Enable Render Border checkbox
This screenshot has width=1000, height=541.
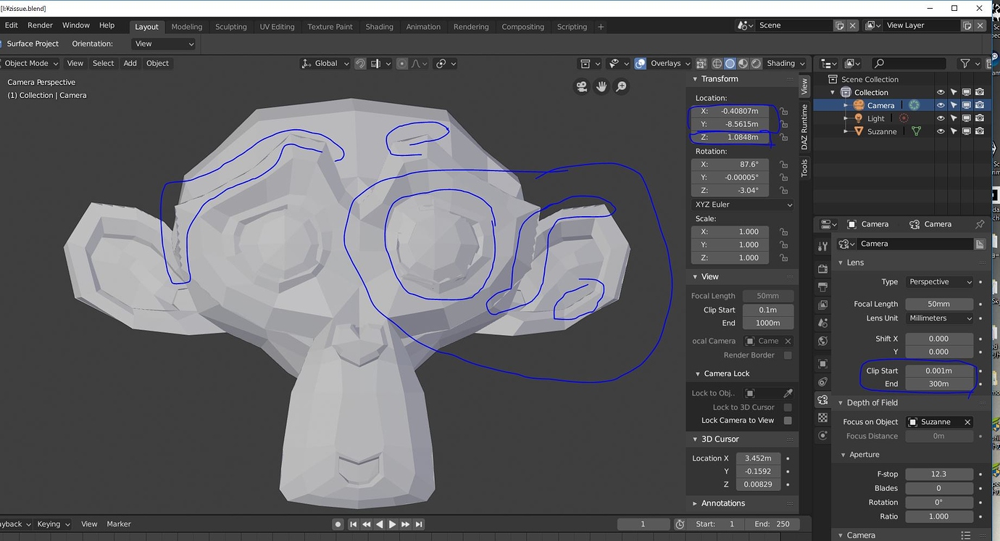pos(788,355)
